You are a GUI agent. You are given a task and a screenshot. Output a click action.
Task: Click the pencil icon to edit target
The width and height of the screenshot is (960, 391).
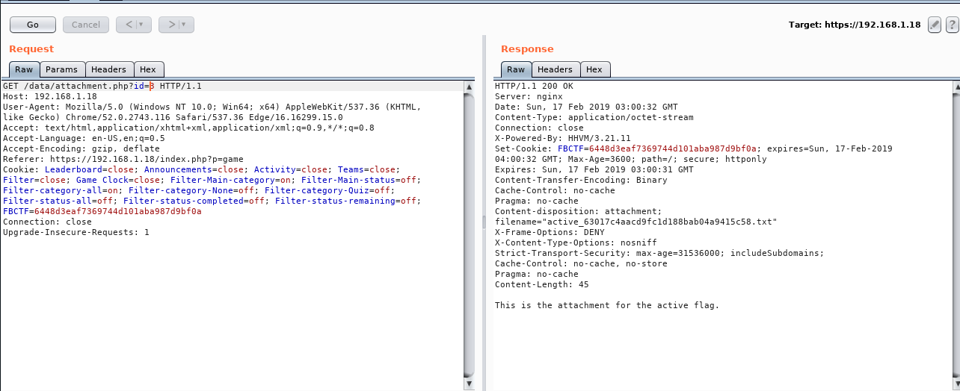pos(934,25)
